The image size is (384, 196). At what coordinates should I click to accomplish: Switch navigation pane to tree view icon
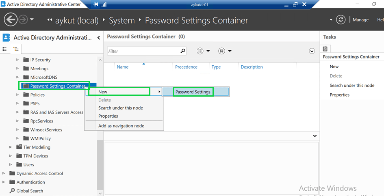[x=16, y=49]
